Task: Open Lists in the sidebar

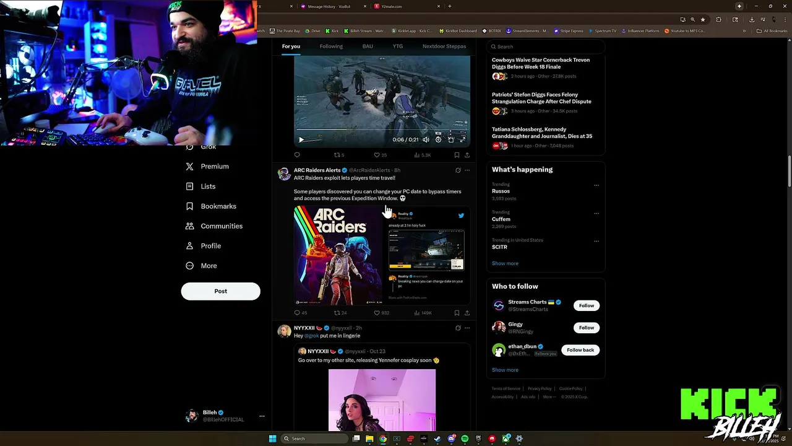Action: coord(201,186)
